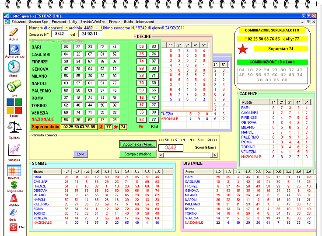Image resolution: width=322 pixels, height=236 pixels.
Task: Click the Stampa estrazione button
Action: [x=138, y=154]
